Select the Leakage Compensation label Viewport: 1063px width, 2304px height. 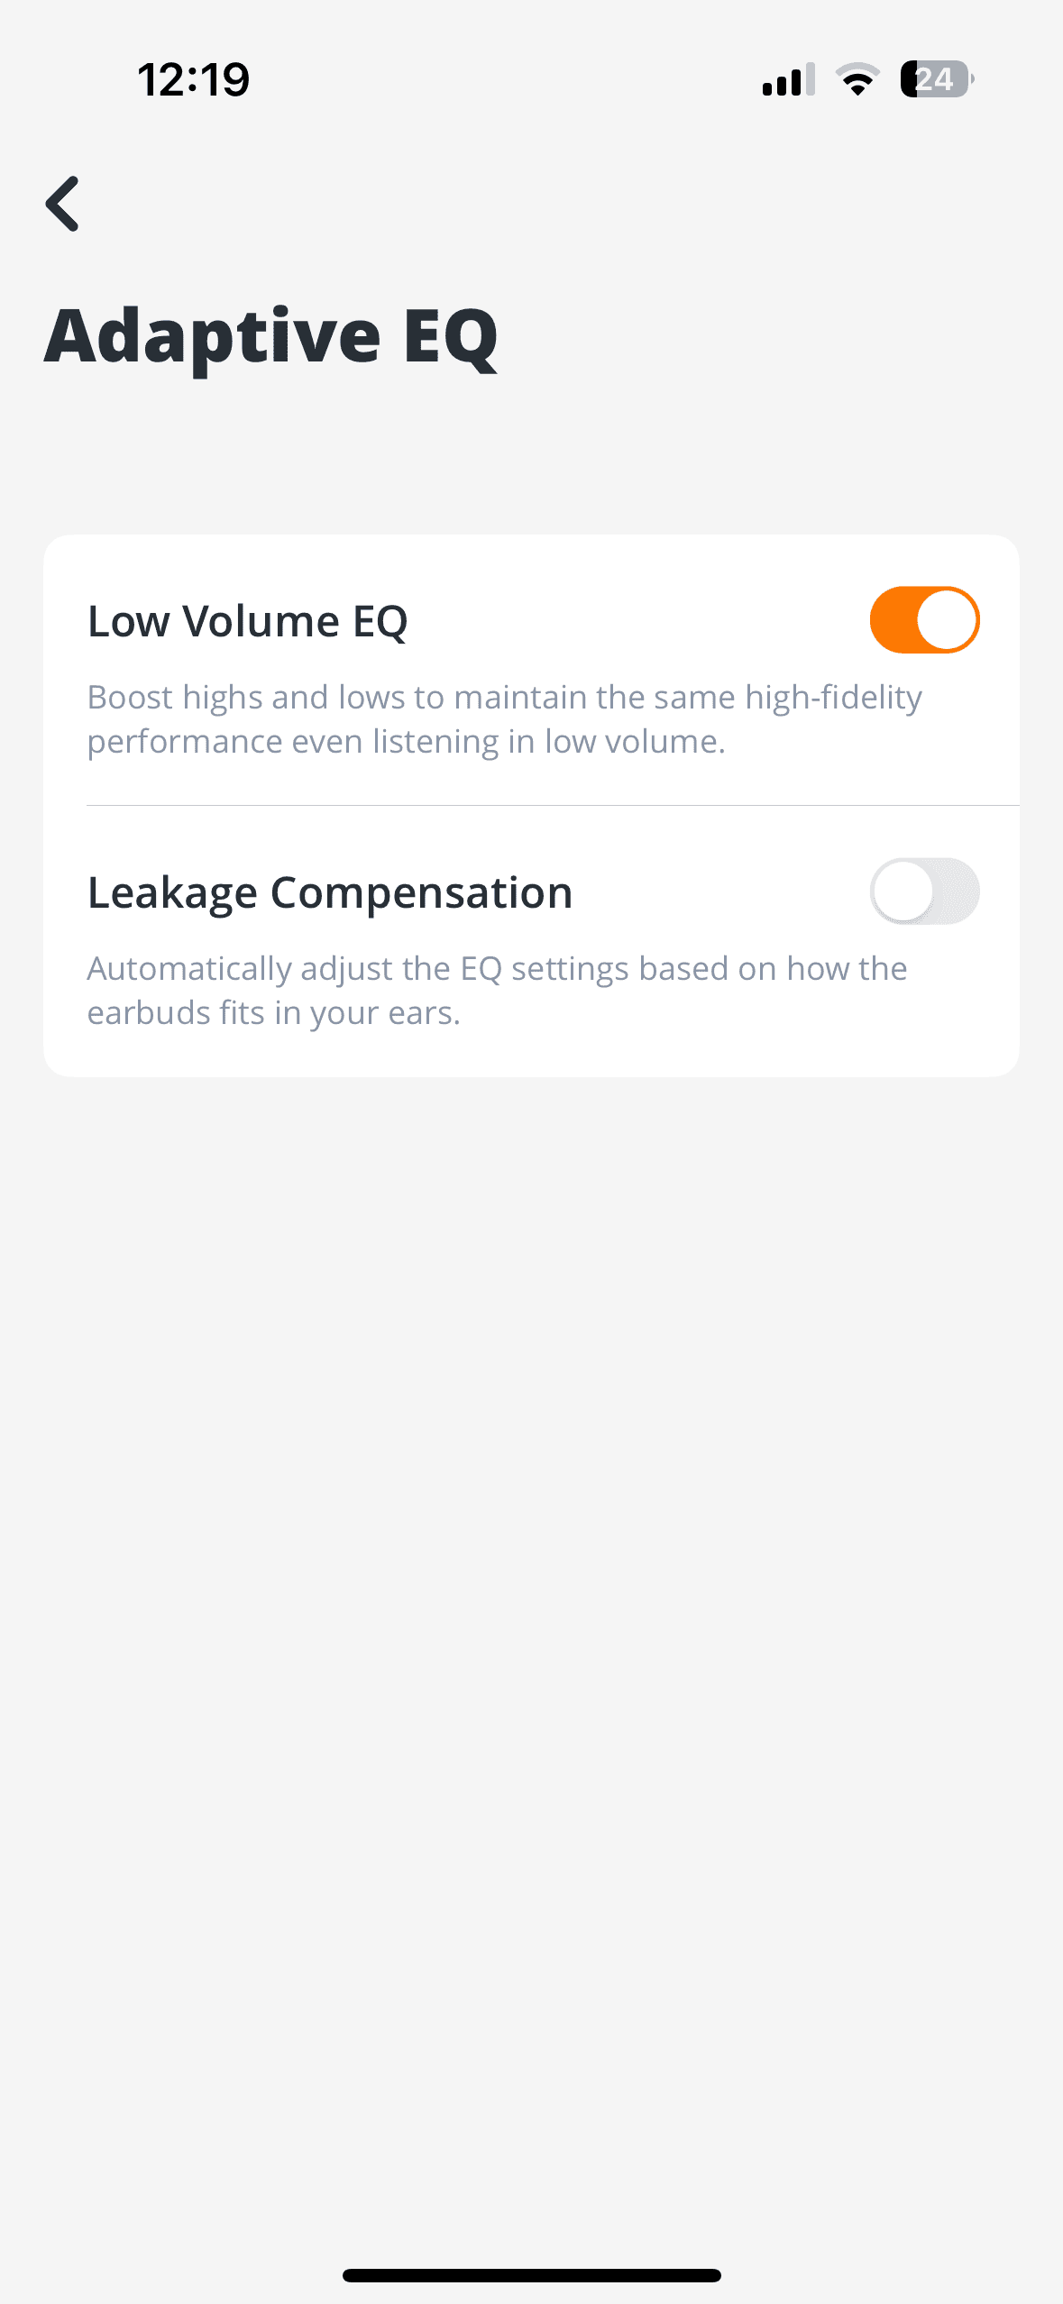pyautogui.click(x=330, y=892)
